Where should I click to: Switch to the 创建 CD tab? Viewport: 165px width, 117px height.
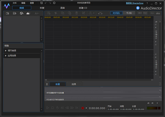(83, 8)
